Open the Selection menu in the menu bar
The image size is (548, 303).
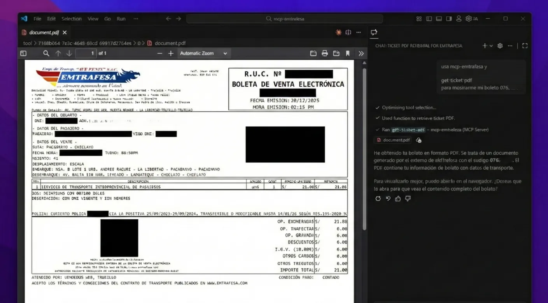point(71,18)
